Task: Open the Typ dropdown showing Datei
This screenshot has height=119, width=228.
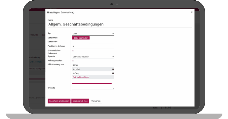Action: 93,34
